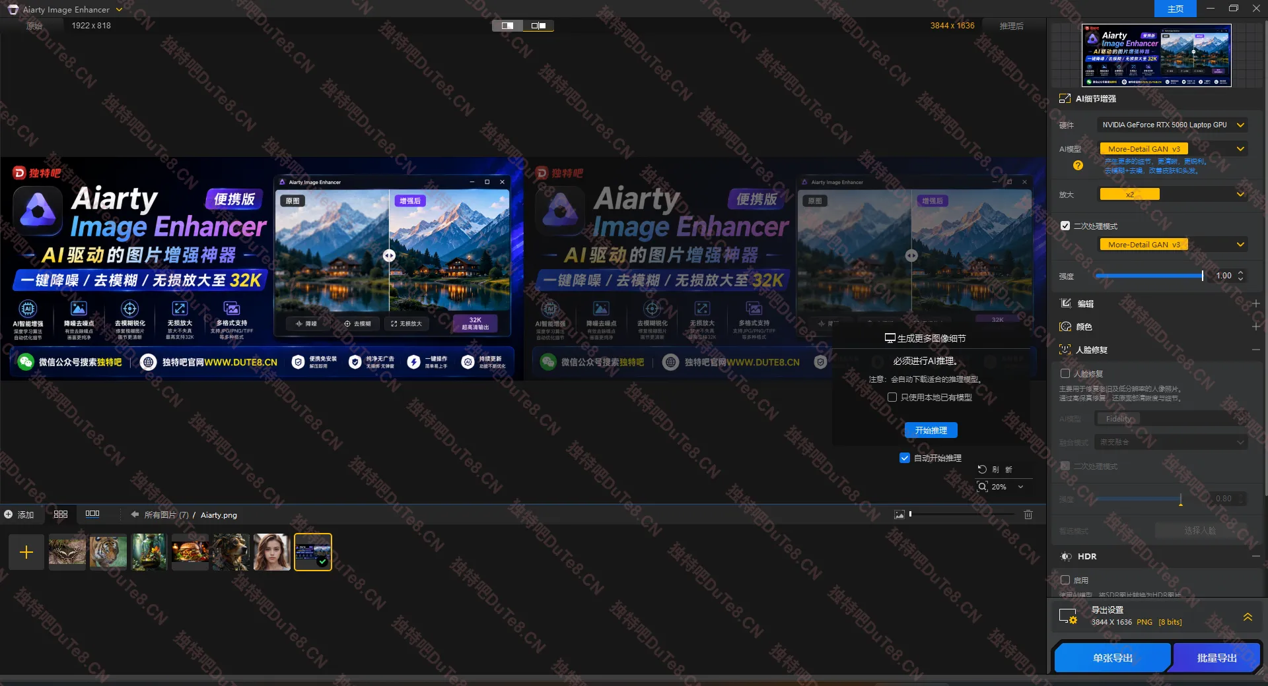Screen dimensions: 1268x686
Task: Select the Aiarty banner thumbnail
Action: pos(313,552)
